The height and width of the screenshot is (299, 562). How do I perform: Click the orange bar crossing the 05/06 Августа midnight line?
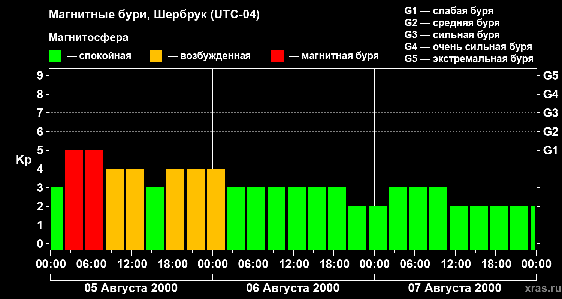[x=216, y=209]
